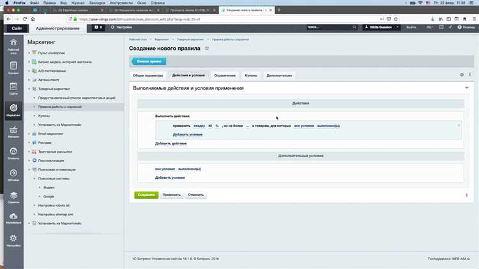
Task: Expand the A/B-тестирование tree node
Action: click(29, 71)
